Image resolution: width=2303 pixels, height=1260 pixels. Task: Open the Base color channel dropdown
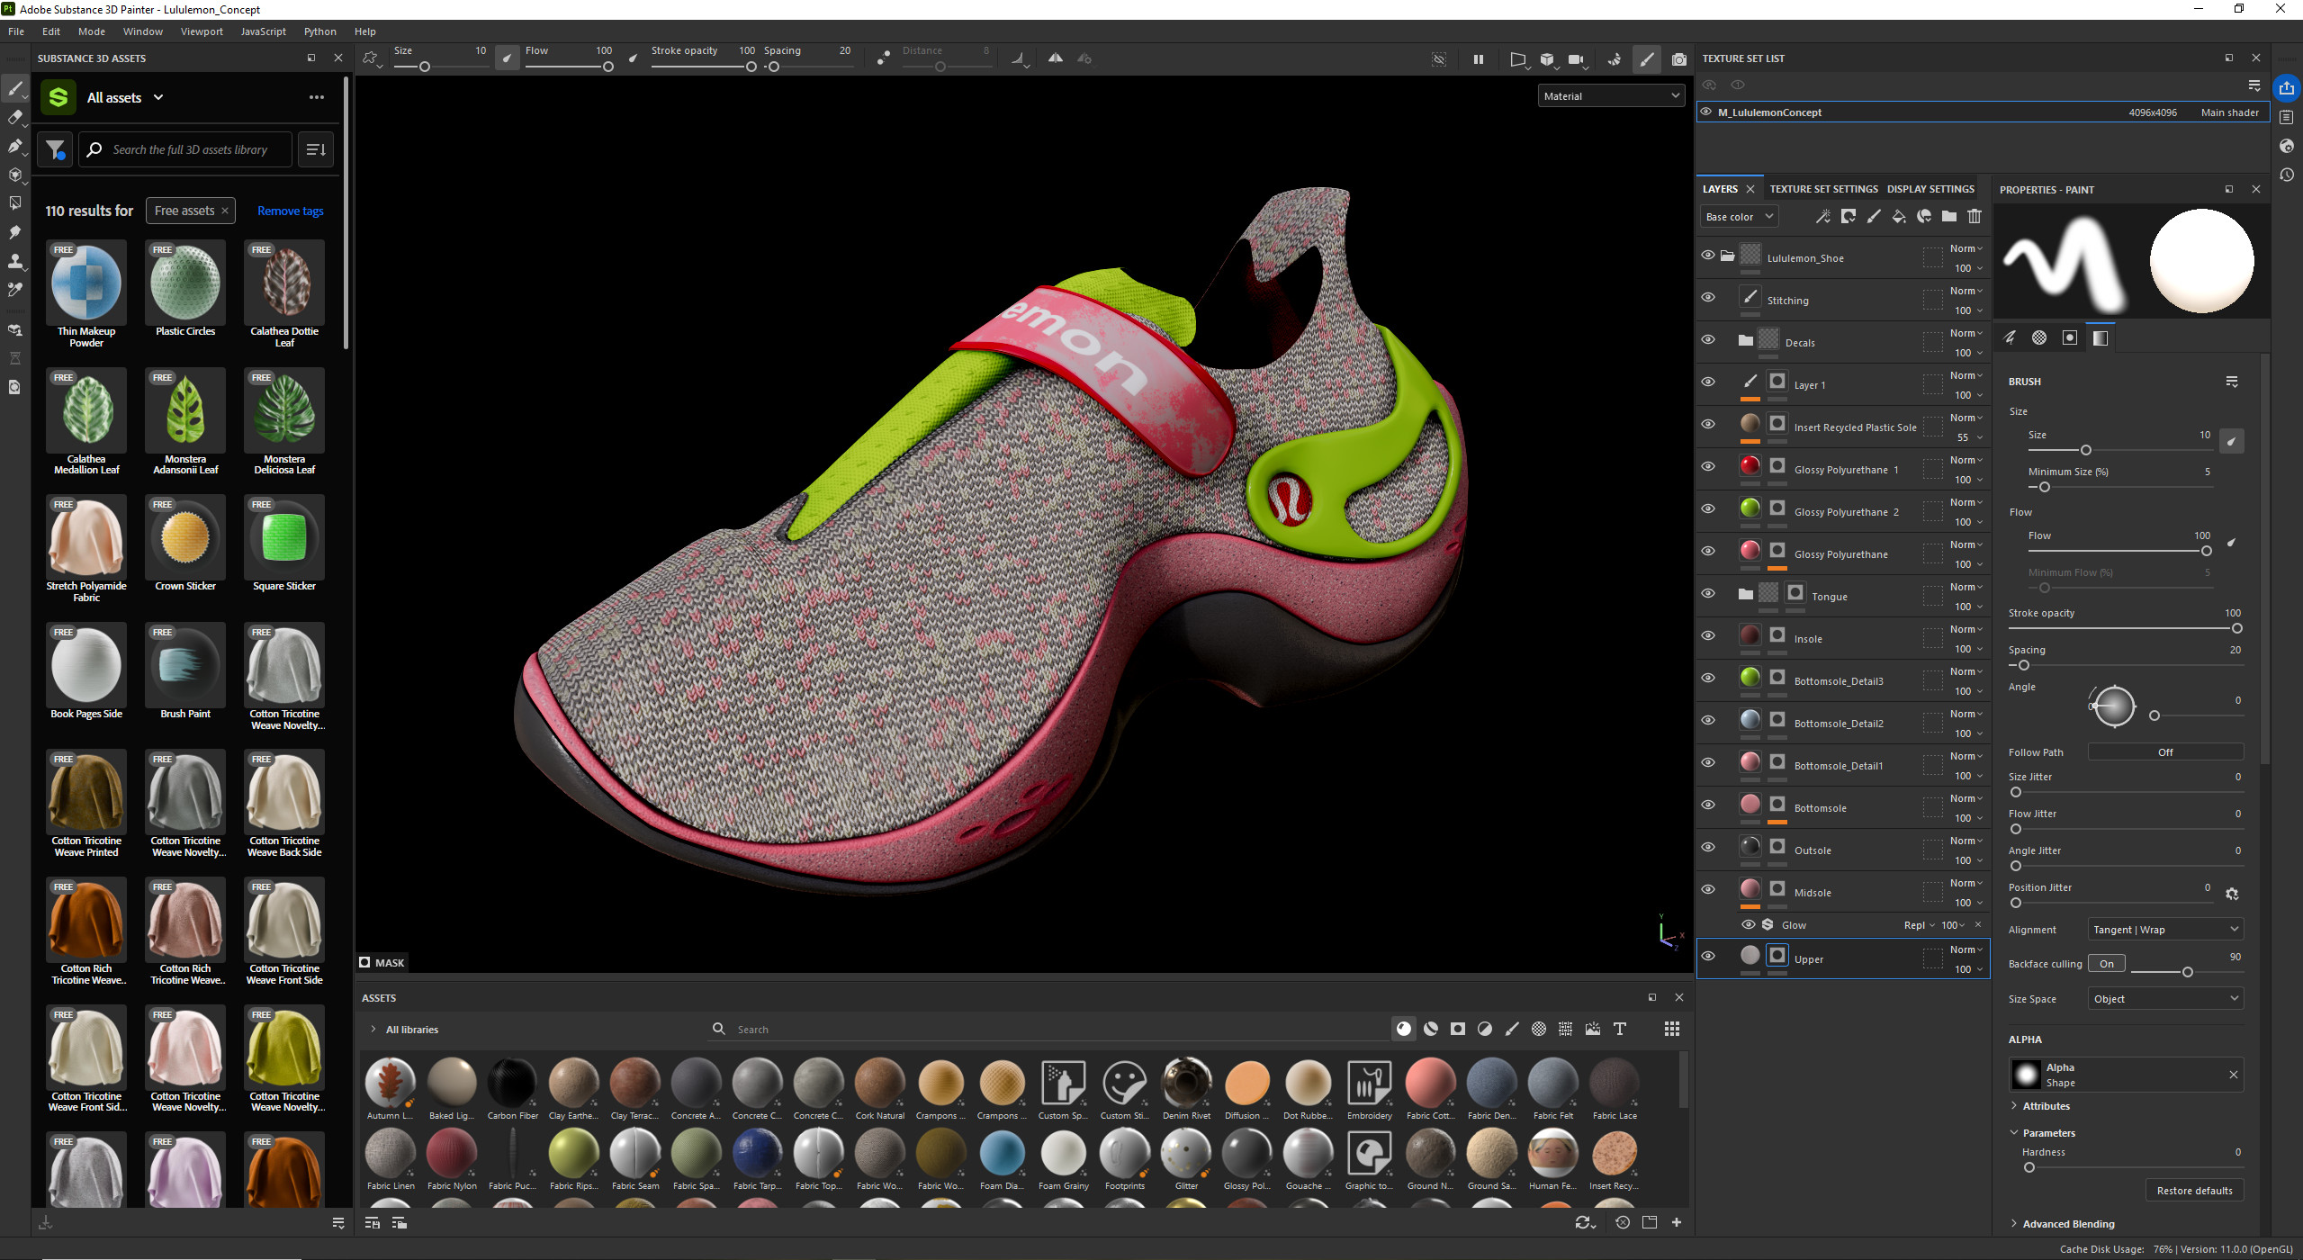(x=1739, y=217)
